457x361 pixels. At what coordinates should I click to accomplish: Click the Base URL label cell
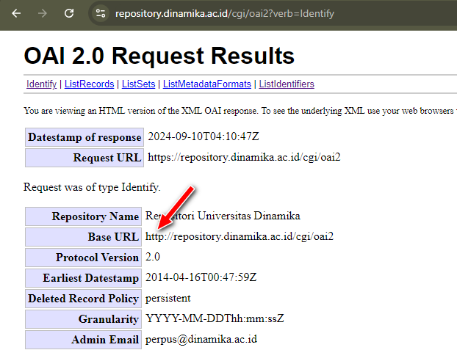(x=83, y=237)
